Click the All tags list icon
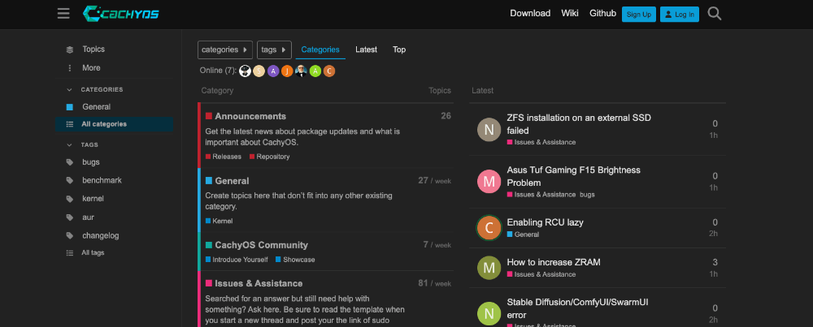The height and width of the screenshot is (327, 813). (x=70, y=253)
